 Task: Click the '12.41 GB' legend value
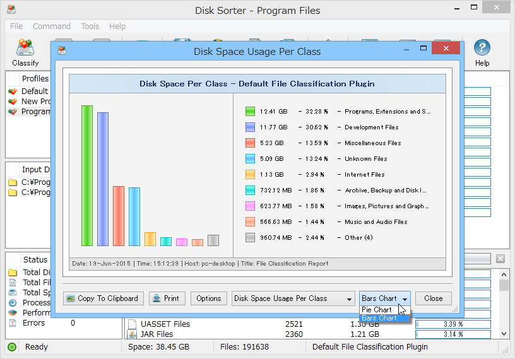[x=274, y=111]
